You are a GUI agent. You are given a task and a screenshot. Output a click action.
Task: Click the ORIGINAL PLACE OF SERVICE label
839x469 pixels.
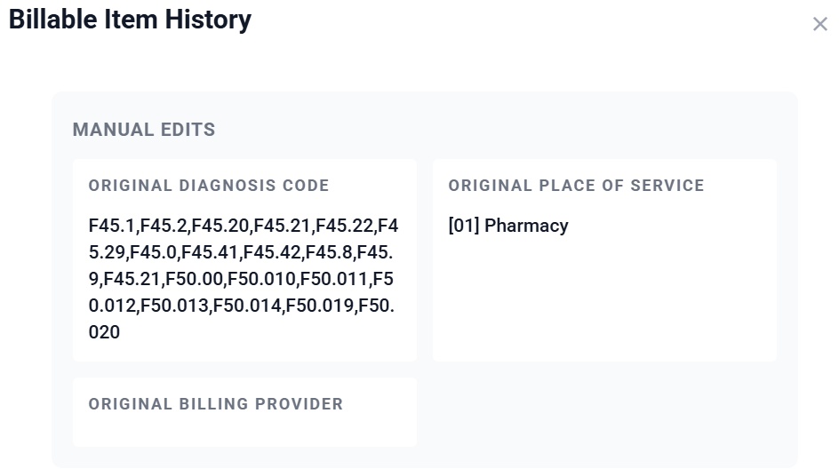tap(576, 186)
